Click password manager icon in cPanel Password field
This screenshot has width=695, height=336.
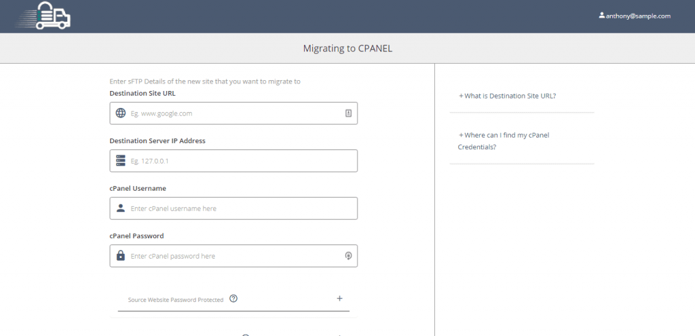(x=348, y=256)
